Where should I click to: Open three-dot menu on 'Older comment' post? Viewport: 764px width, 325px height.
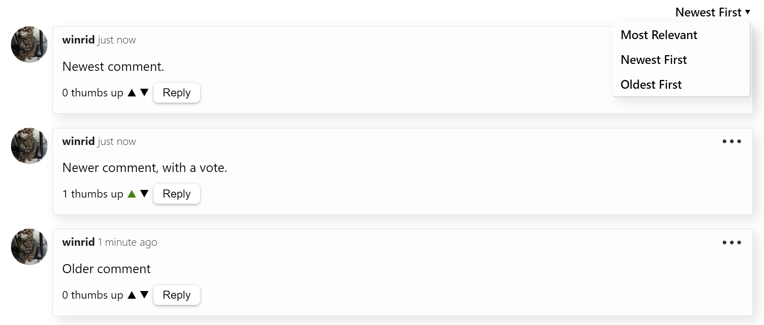click(731, 242)
